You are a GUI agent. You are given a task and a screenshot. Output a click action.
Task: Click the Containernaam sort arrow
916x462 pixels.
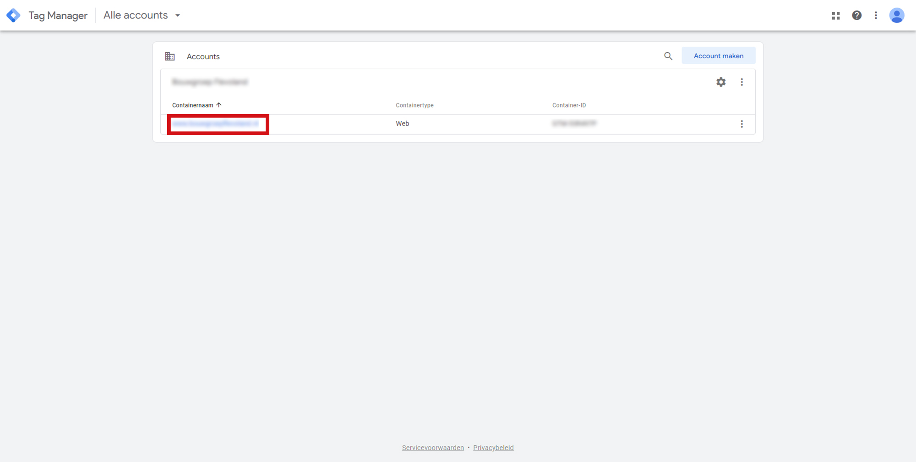pos(219,105)
